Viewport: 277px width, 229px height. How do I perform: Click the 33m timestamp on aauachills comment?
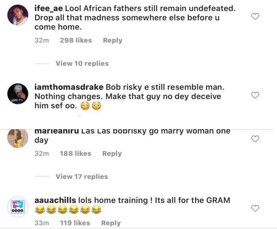coord(41,223)
